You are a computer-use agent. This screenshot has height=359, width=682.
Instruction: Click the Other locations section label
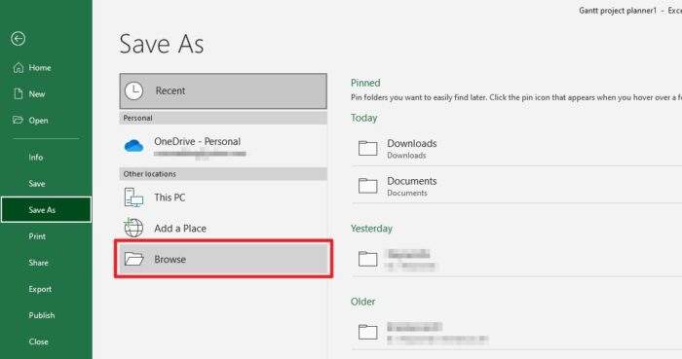(150, 174)
